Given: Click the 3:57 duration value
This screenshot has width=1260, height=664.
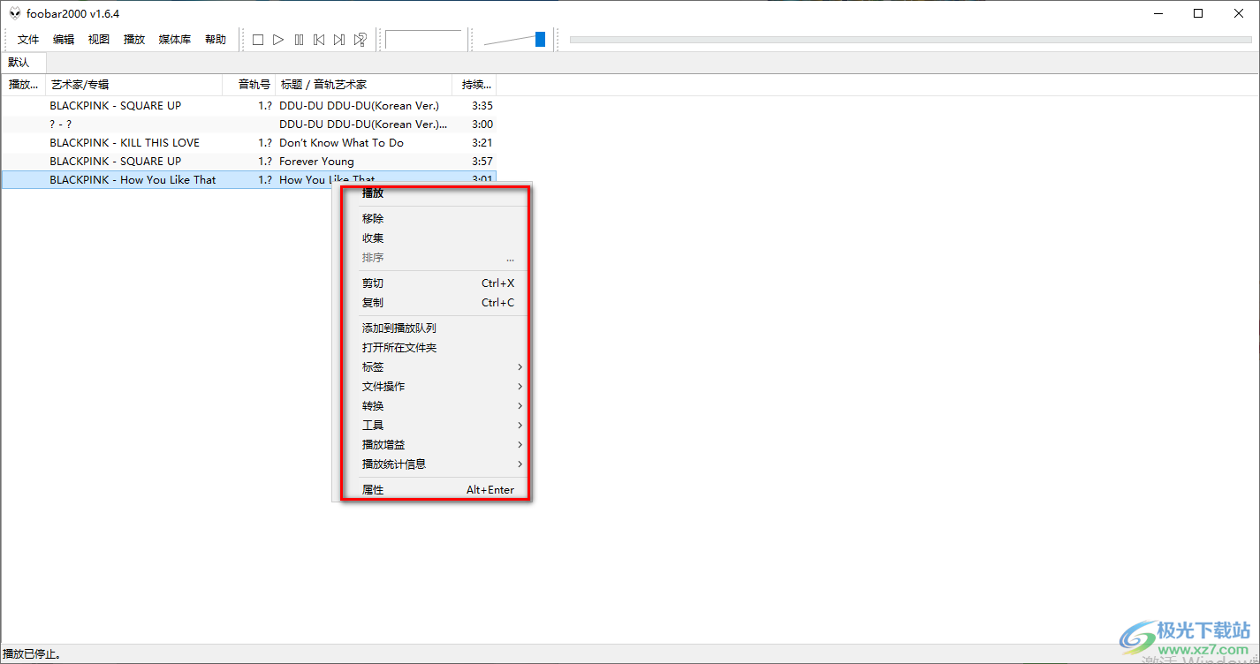Looking at the screenshot, I should tap(482, 162).
